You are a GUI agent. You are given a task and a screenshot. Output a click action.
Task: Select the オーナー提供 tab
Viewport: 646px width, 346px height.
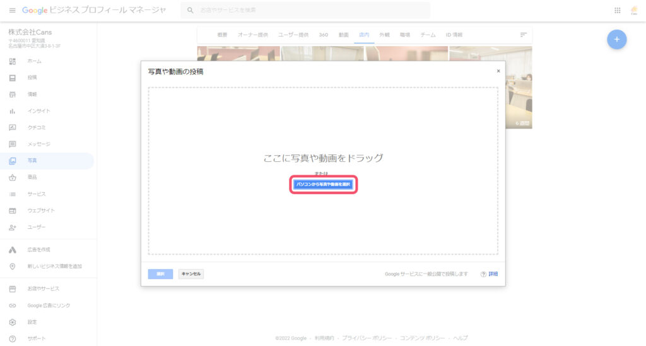(252, 35)
